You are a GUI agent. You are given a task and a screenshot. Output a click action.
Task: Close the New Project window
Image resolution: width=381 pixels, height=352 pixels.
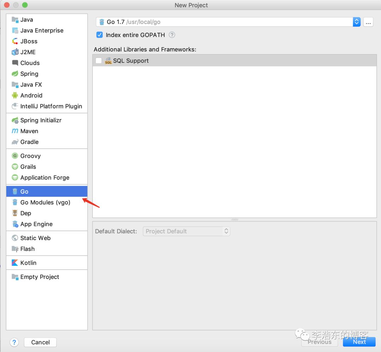click(x=7, y=5)
